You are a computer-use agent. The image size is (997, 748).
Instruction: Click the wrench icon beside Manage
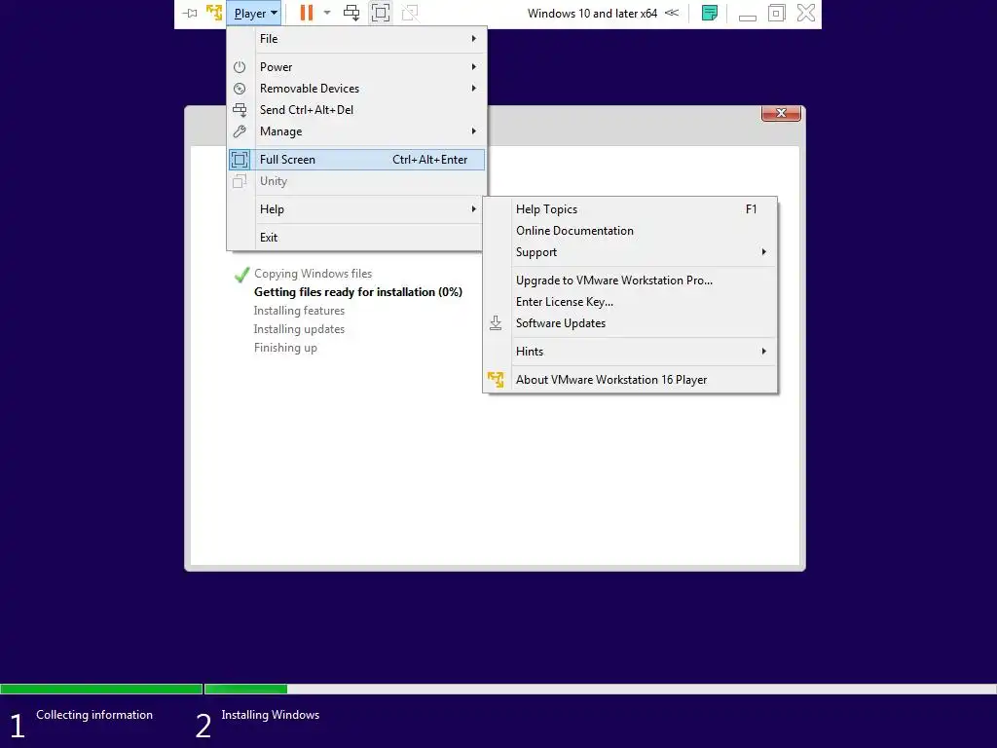click(240, 131)
